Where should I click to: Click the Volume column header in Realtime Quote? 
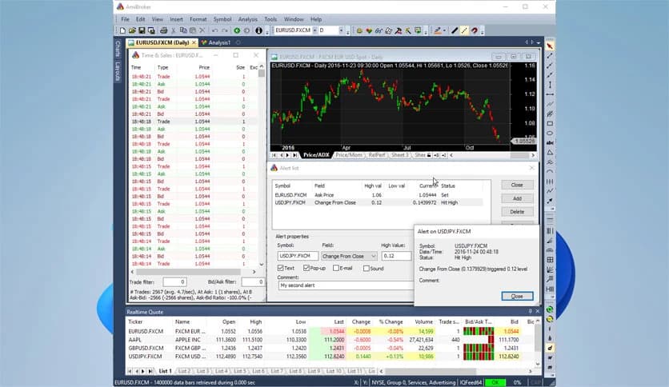423,321
